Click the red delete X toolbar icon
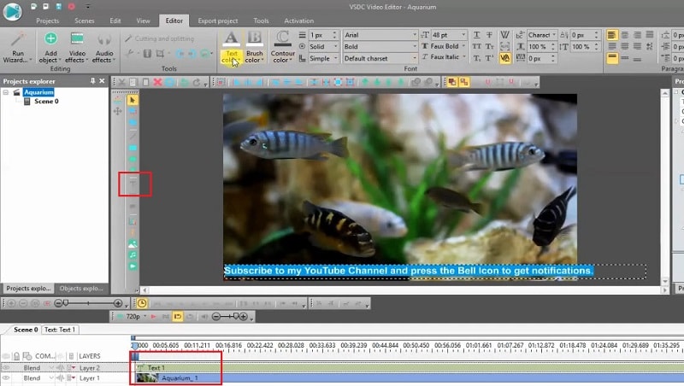Image resolution: width=684 pixels, height=386 pixels. coord(157,82)
